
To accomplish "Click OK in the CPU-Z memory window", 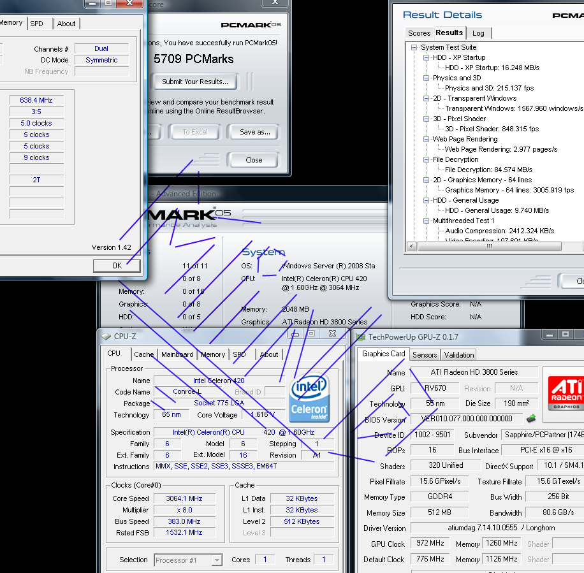I will point(117,265).
